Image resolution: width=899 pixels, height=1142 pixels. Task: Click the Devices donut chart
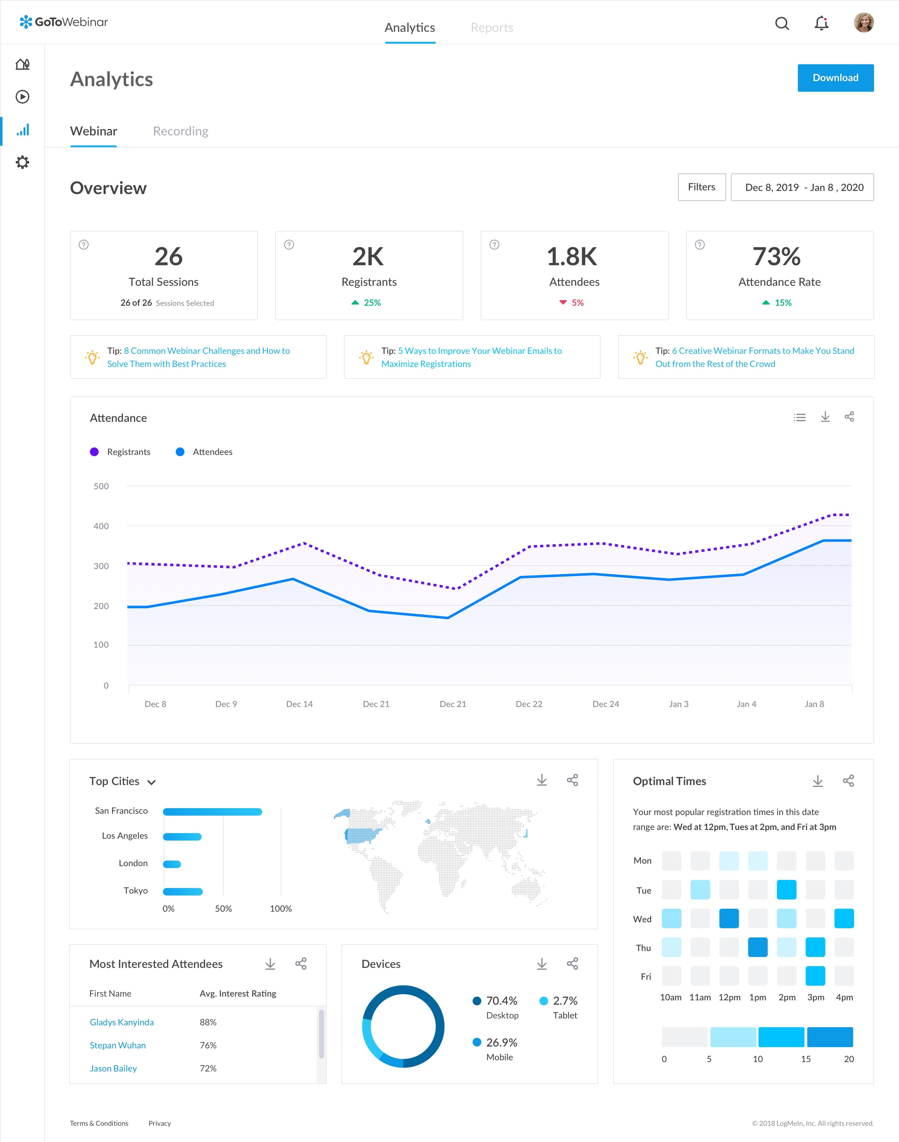coord(403,1026)
